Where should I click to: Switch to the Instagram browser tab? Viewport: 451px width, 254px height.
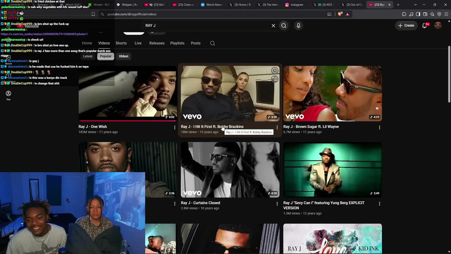(296, 5)
